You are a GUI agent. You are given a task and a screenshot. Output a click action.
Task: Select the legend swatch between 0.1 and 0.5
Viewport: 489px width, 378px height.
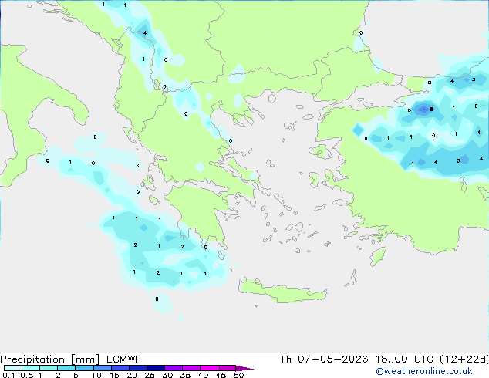pyautogui.click(x=13, y=368)
